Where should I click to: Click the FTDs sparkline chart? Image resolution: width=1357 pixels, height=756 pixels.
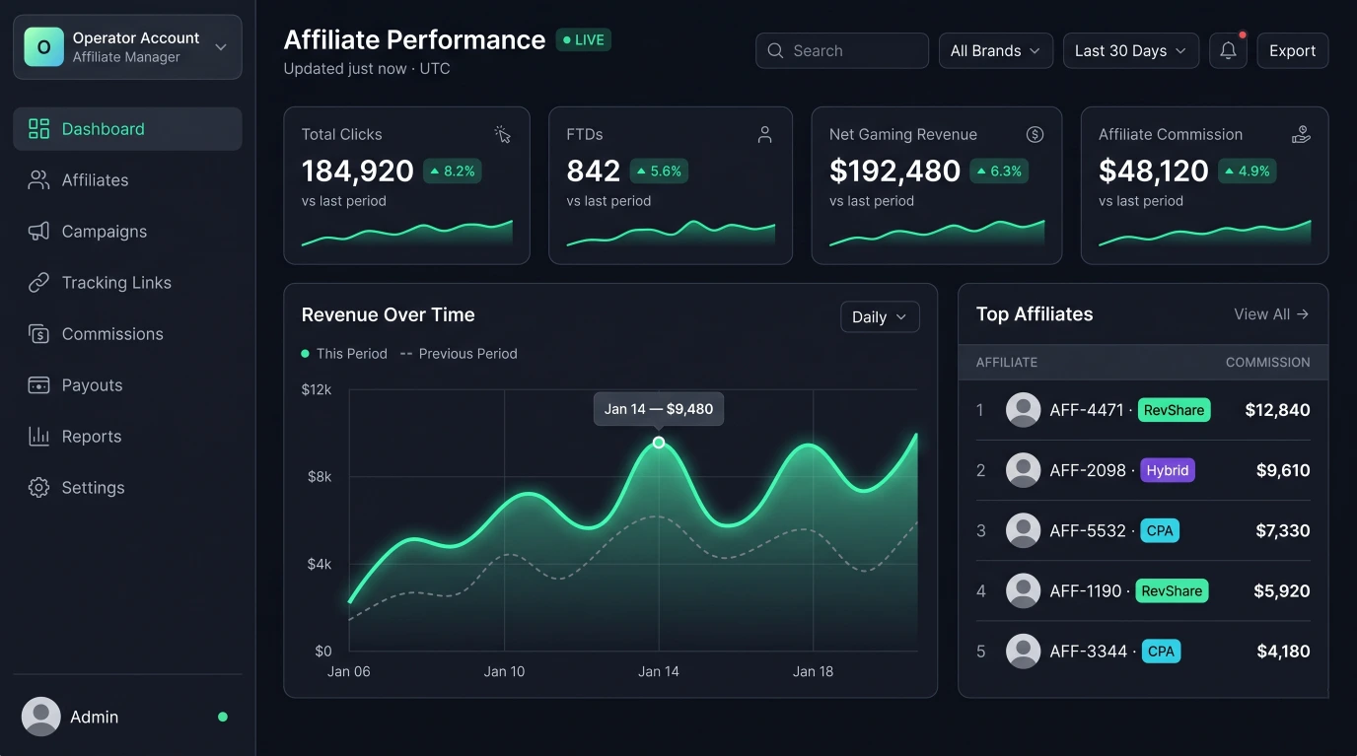(x=671, y=234)
